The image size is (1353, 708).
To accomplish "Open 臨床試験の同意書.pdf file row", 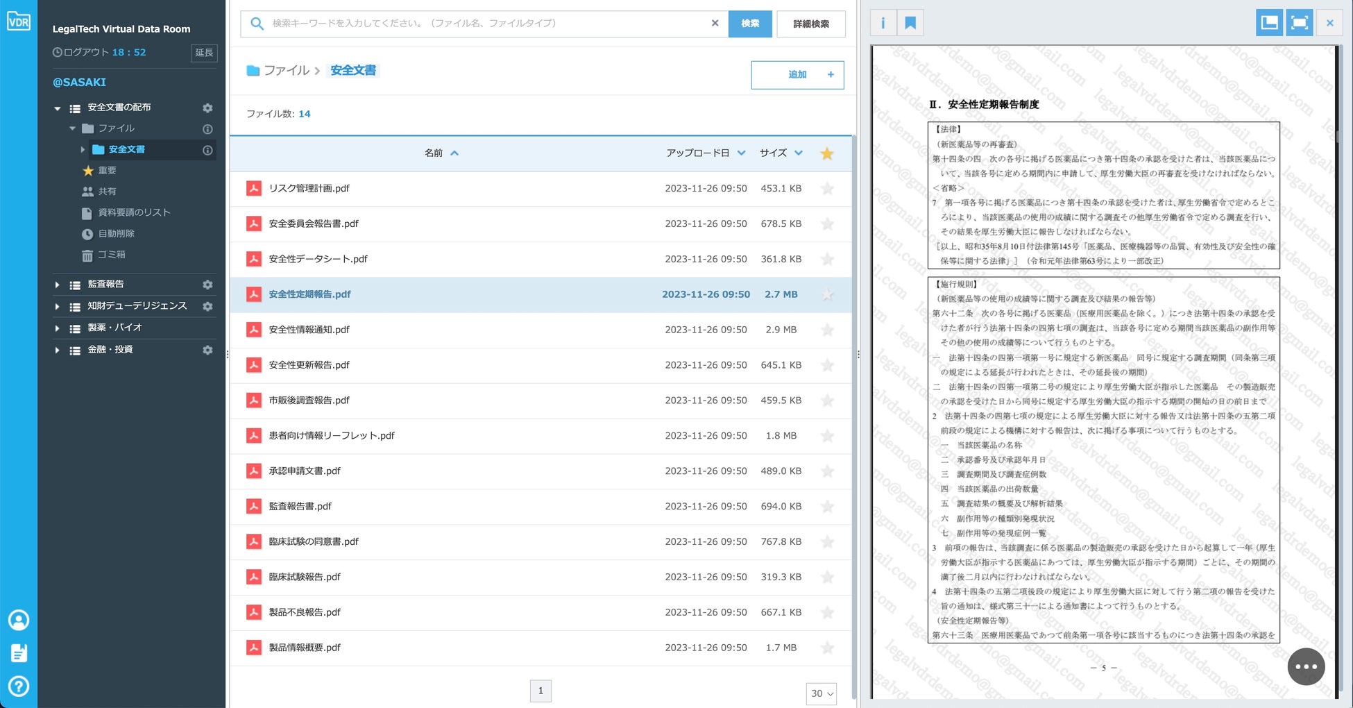I will [x=541, y=541].
